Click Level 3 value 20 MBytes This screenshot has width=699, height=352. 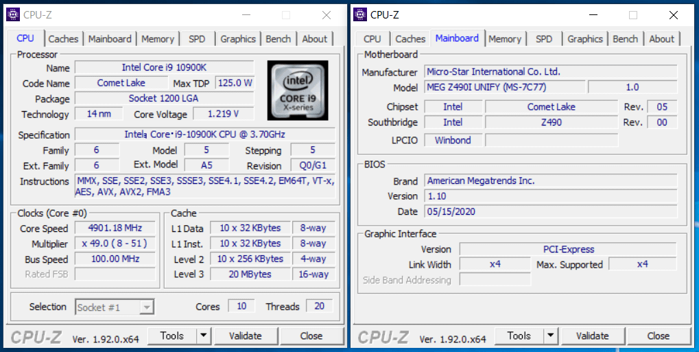pyautogui.click(x=250, y=274)
